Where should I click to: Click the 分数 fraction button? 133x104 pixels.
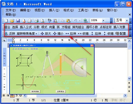(36, 27)
